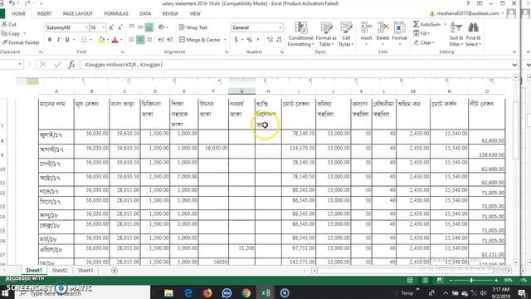Image resolution: width=531 pixels, height=299 pixels.
Task: Open Conditional Formatting
Action: 300,34
